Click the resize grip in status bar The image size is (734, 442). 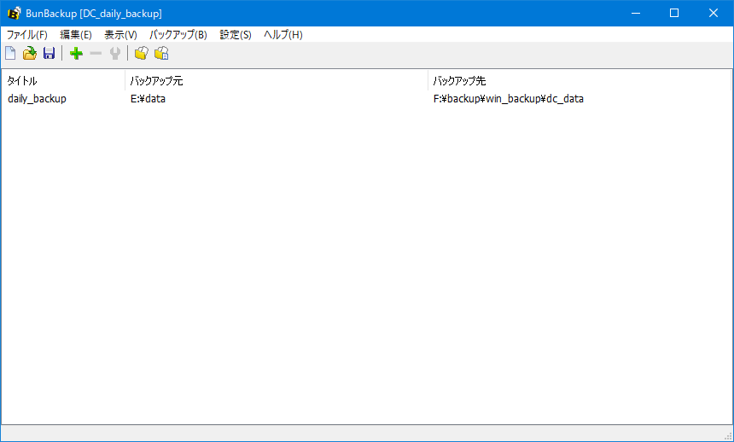(x=727, y=435)
